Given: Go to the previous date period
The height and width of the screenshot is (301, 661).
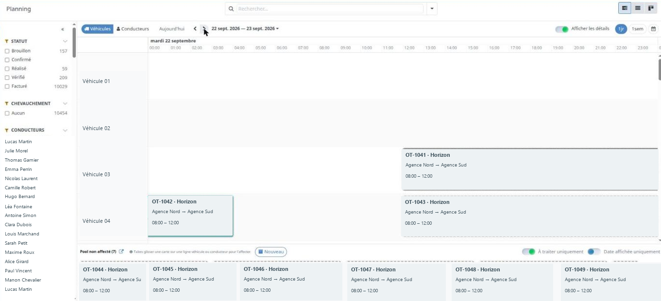Looking at the screenshot, I should pos(195,29).
